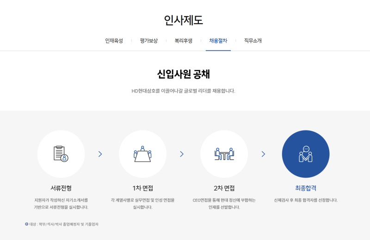Go to the 복리후생 tab
The height and width of the screenshot is (240, 370).
(x=183, y=41)
